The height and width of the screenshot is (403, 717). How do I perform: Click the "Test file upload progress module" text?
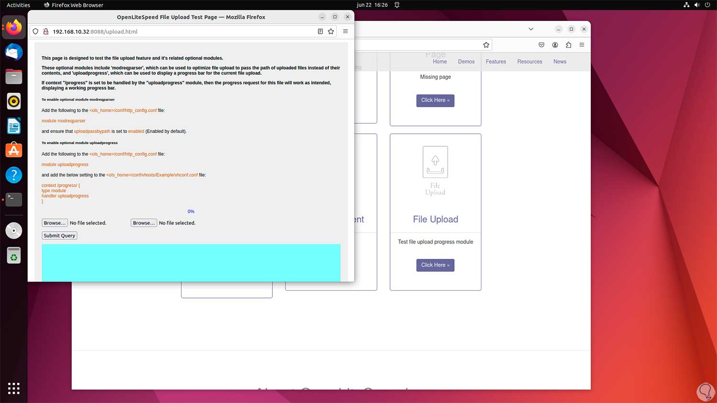(435, 242)
